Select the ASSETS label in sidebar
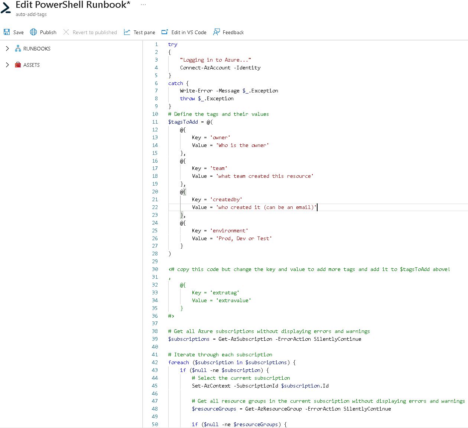468x428 pixels. 32,65
